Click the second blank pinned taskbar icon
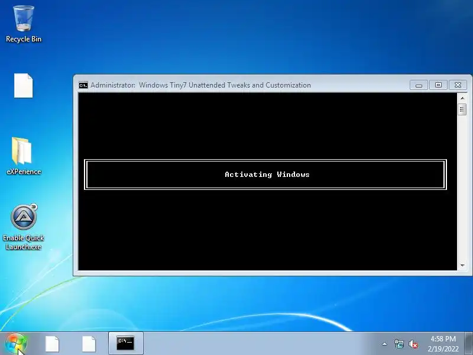 tap(89, 344)
